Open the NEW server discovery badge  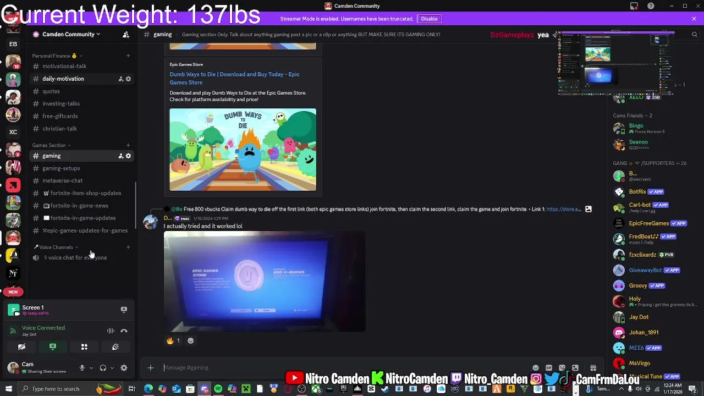coord(13,291)
